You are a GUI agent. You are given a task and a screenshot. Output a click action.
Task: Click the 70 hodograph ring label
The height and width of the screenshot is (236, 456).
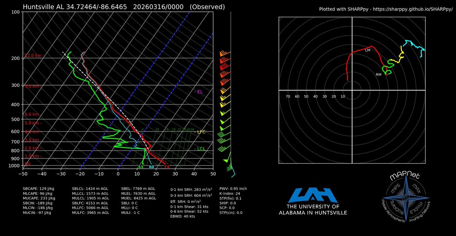pyautogui.click(x=288, y=97)
